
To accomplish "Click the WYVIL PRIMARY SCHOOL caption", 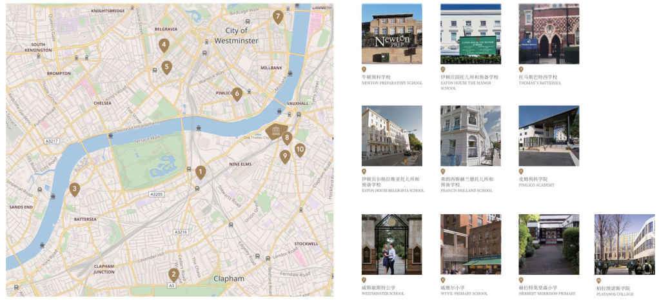I will click(x=464, y=294).
